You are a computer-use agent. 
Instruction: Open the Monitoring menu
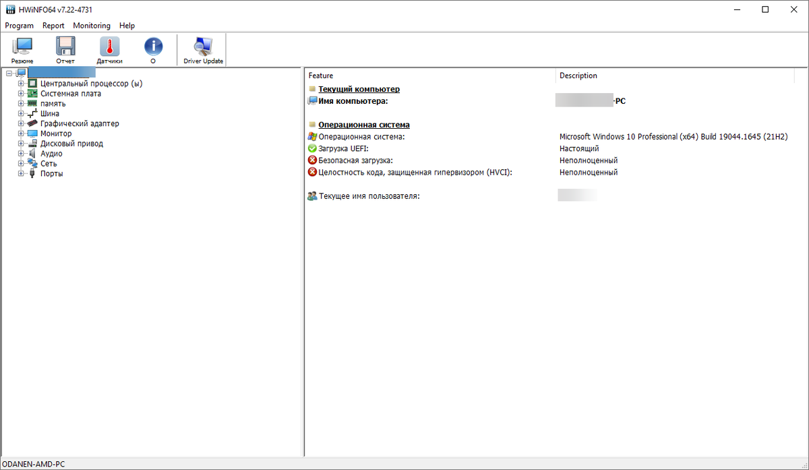click(x=92, y=26)
